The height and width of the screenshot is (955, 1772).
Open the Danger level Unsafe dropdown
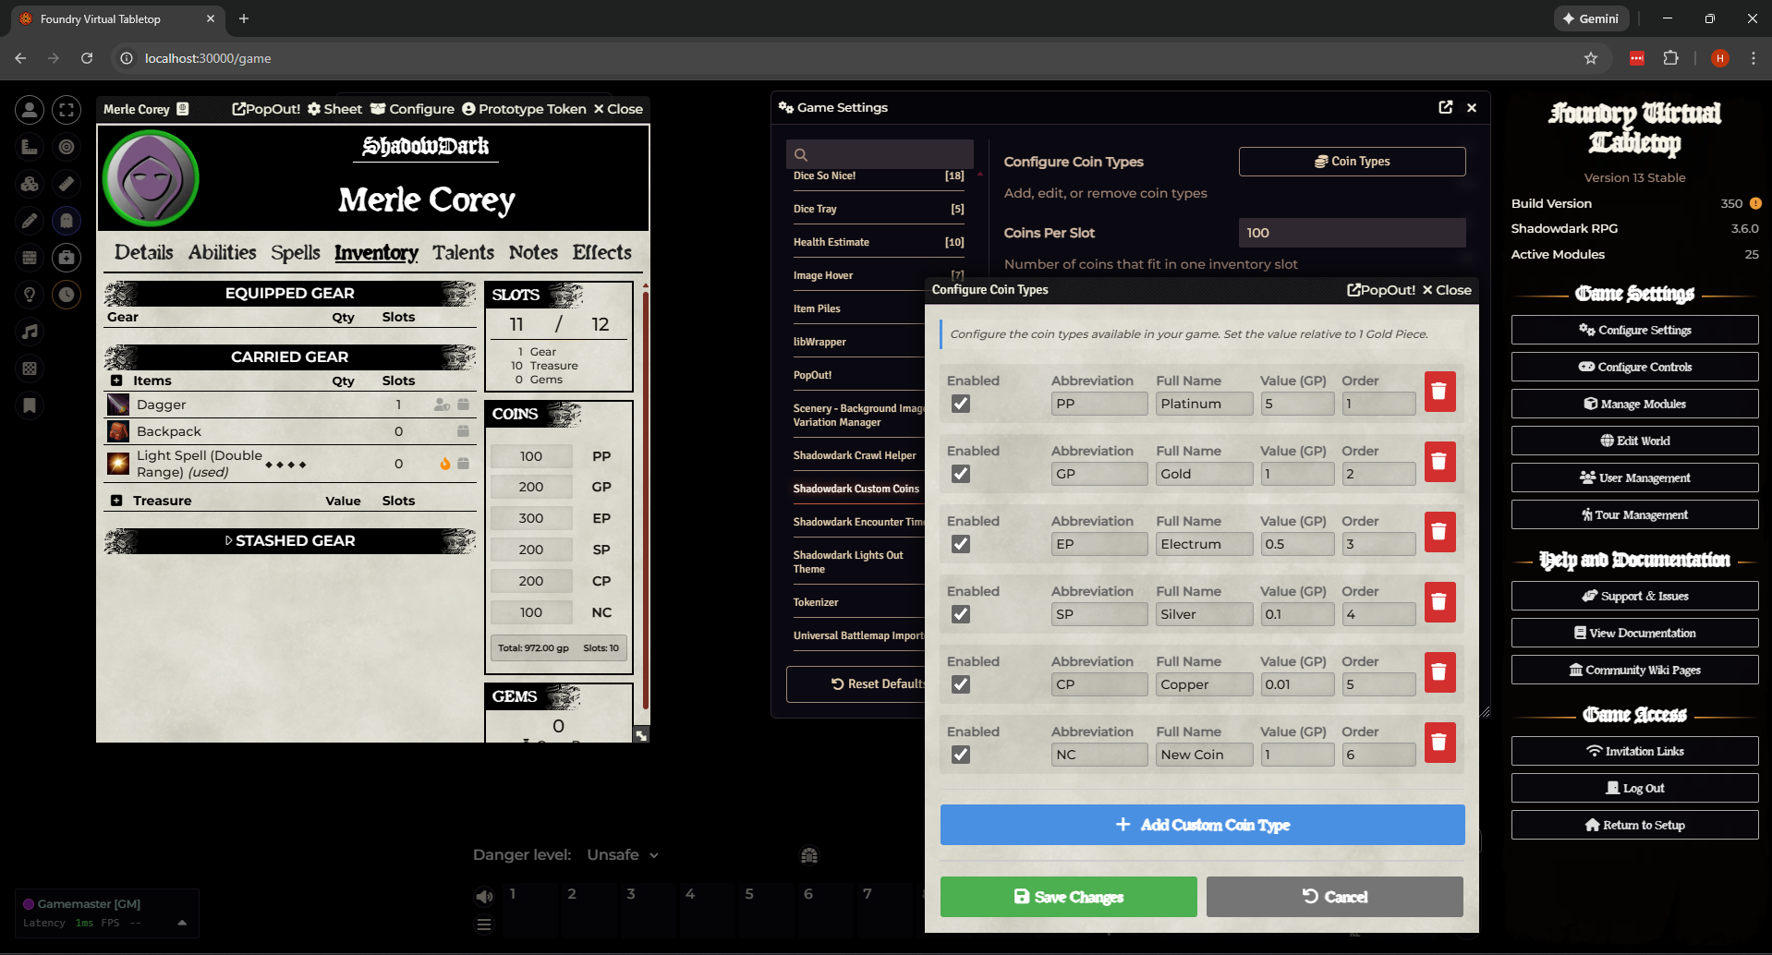click(622, 854)
